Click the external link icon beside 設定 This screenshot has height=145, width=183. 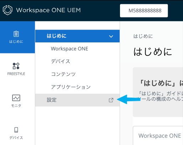(111, 100)
